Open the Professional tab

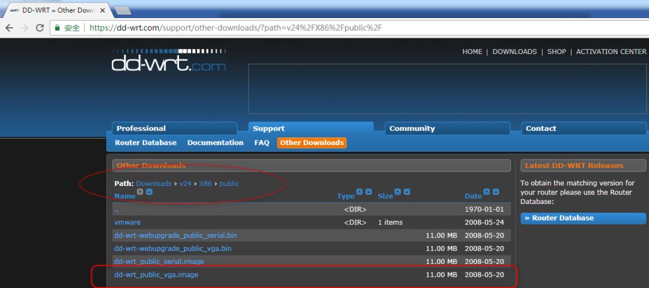(x=174, y=128)
